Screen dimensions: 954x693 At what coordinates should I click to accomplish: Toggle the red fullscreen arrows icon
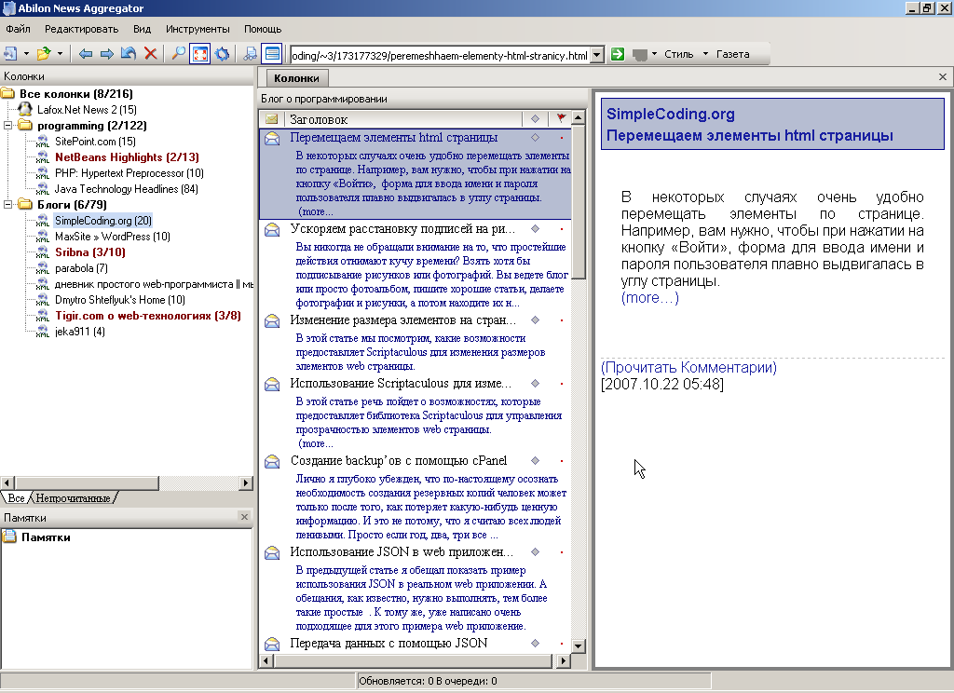point(199,54)
